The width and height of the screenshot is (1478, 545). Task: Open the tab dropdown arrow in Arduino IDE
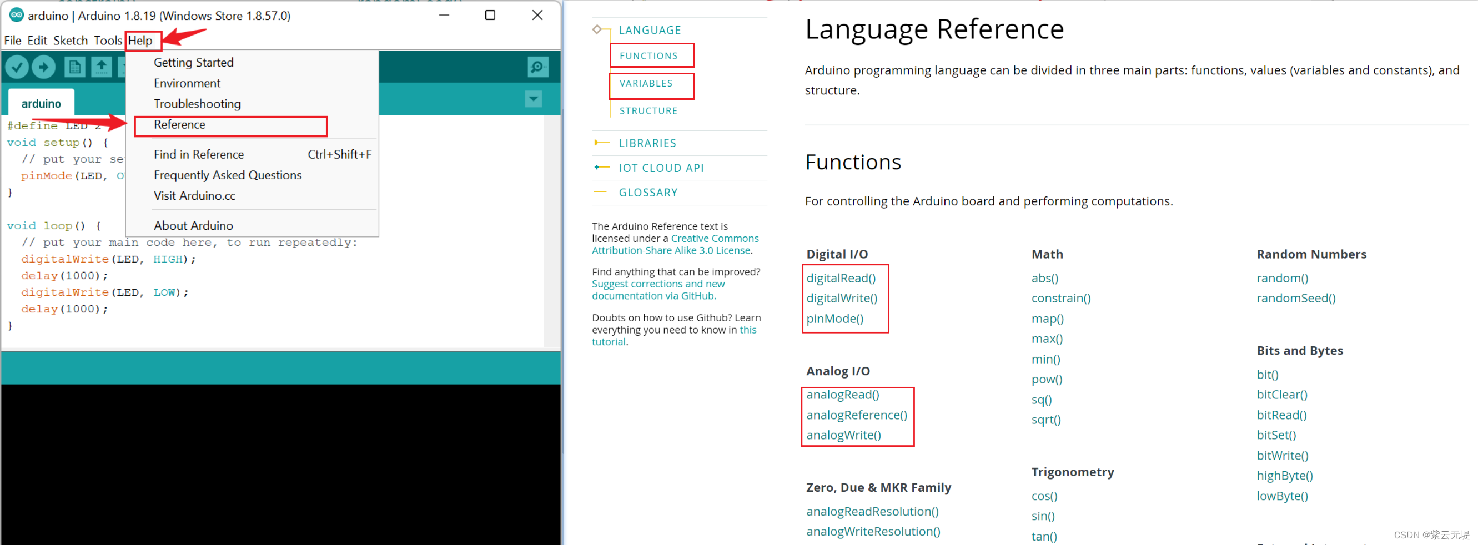tap(533, 99)
